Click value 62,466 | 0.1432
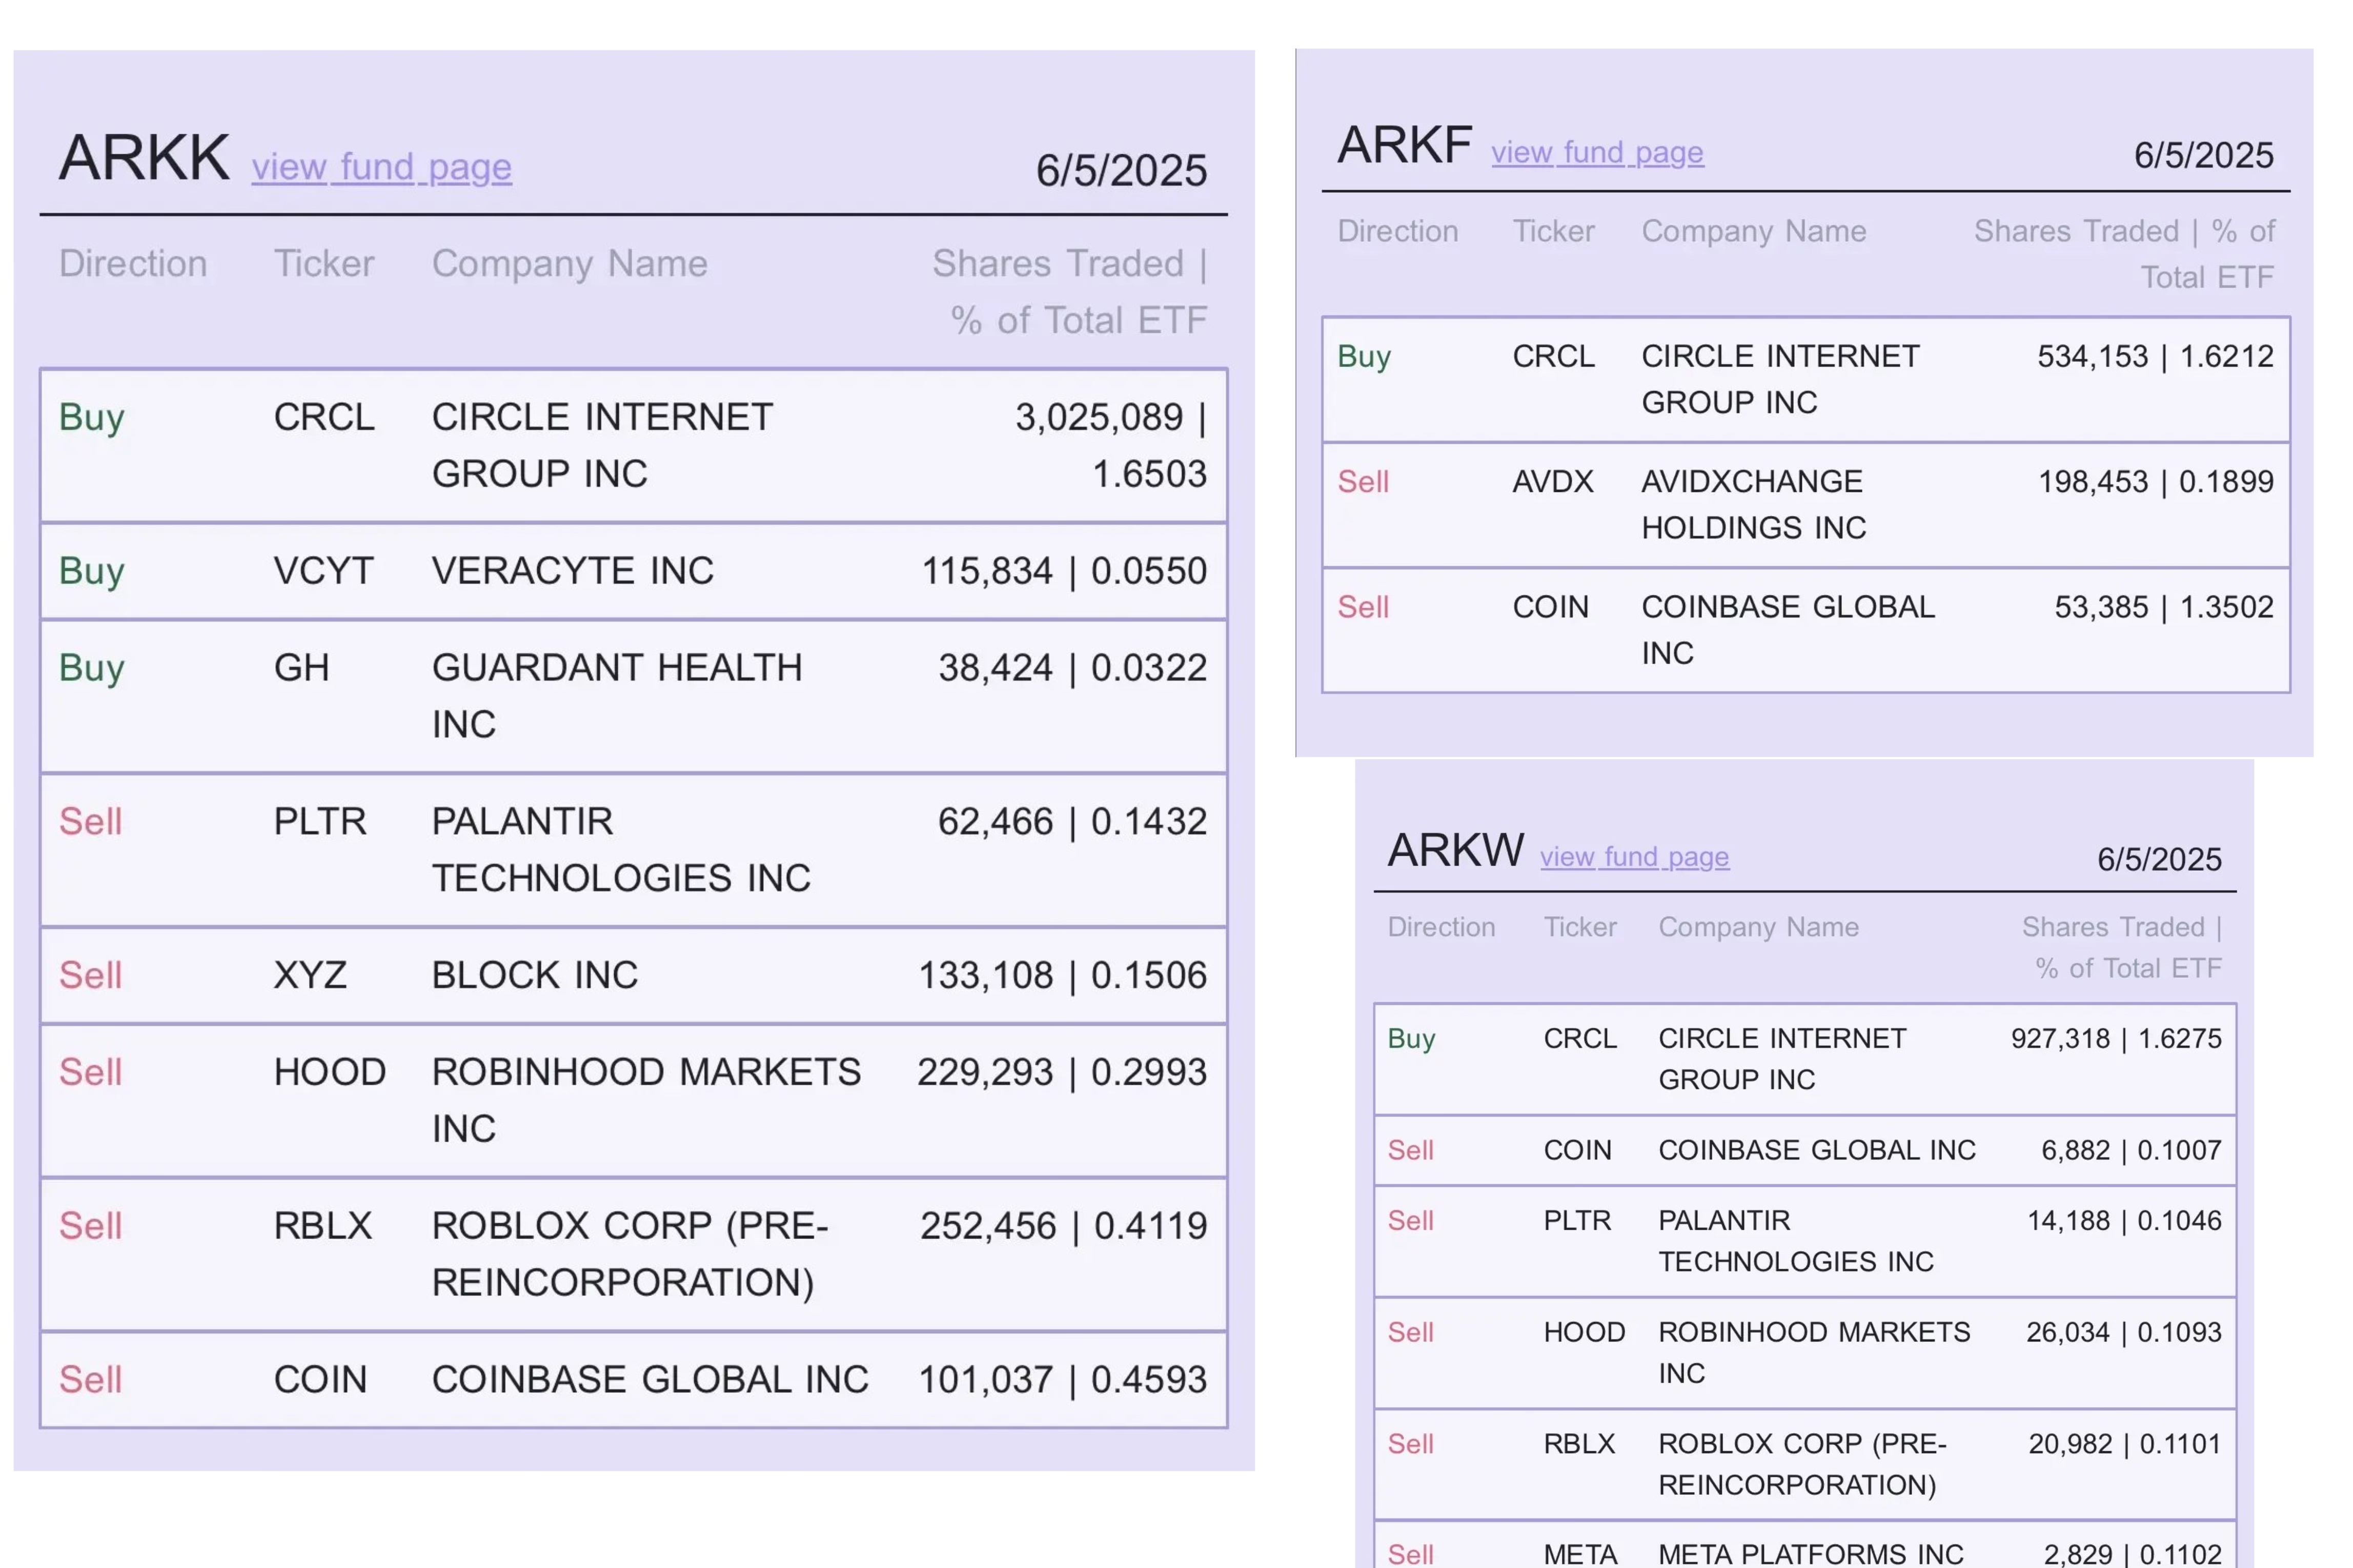This screenshot has height=1568, width=2353. coord(1072,822)
